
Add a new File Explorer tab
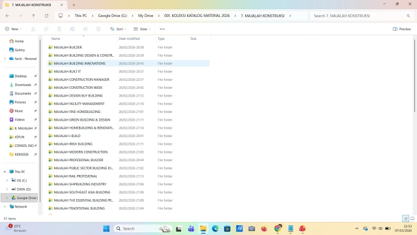click(x=74, y=5)
